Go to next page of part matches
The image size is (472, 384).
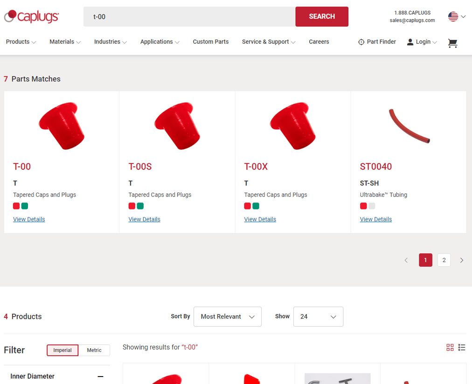(x=461, y=260)
